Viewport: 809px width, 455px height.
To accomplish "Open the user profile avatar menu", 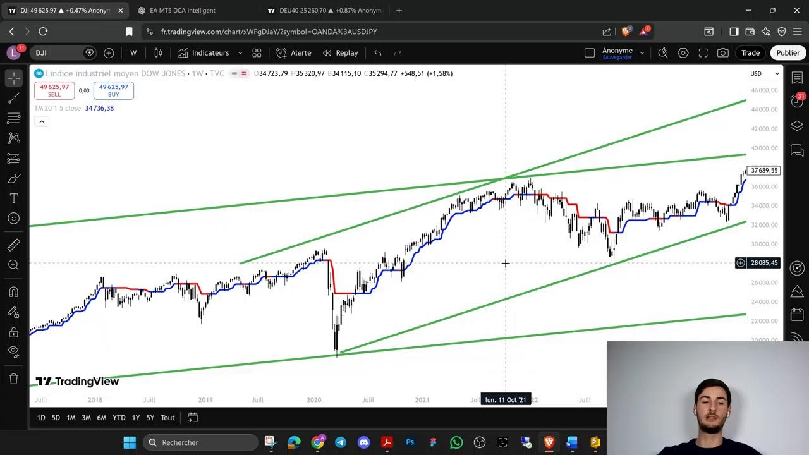I will tap(15, 53).
